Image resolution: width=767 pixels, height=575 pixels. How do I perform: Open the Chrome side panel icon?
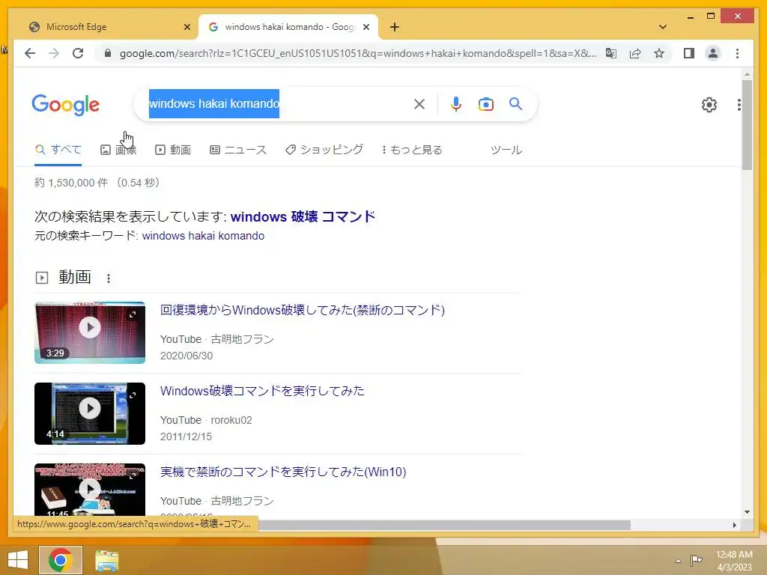(x=689, y=53)
